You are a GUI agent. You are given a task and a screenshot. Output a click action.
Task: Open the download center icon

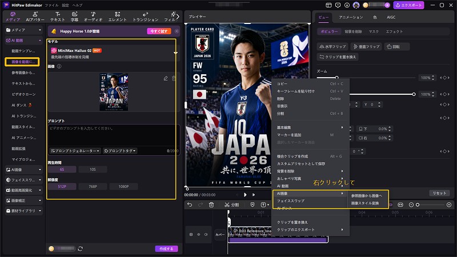tap(347, 5)
